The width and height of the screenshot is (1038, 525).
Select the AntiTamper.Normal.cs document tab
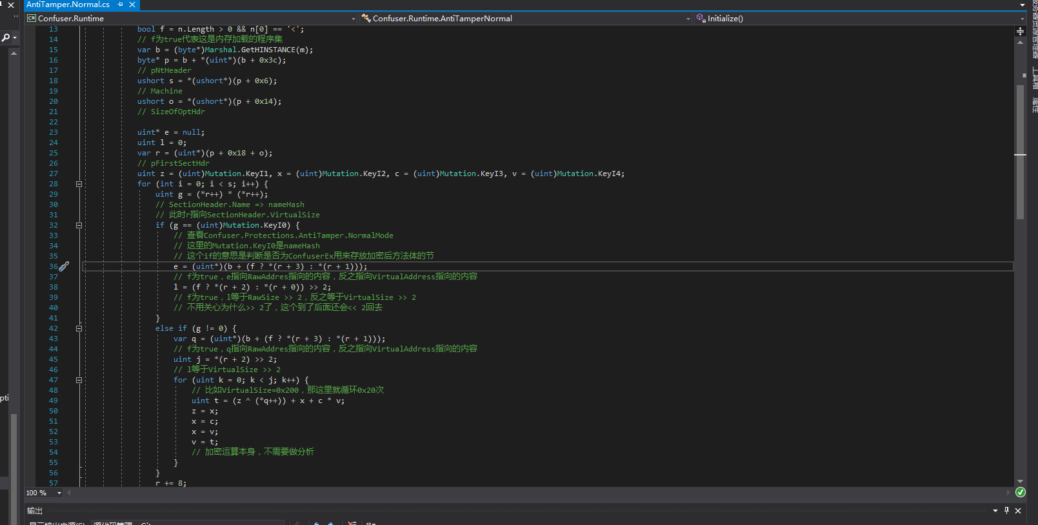[68, 5]
